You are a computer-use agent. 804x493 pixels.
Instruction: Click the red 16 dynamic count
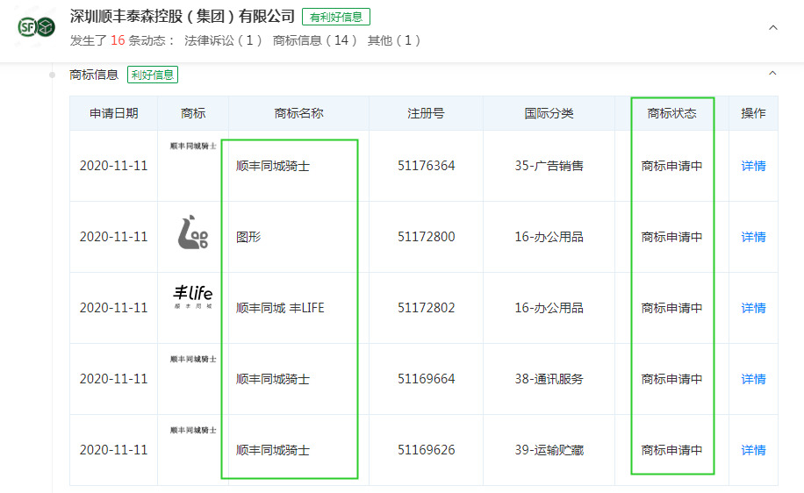click(118, 40)
